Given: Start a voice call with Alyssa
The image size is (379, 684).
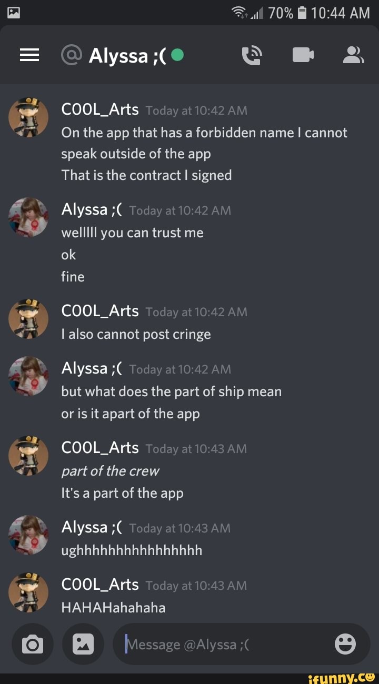Looking at the screenshot, I should click(x=252, y=55).
